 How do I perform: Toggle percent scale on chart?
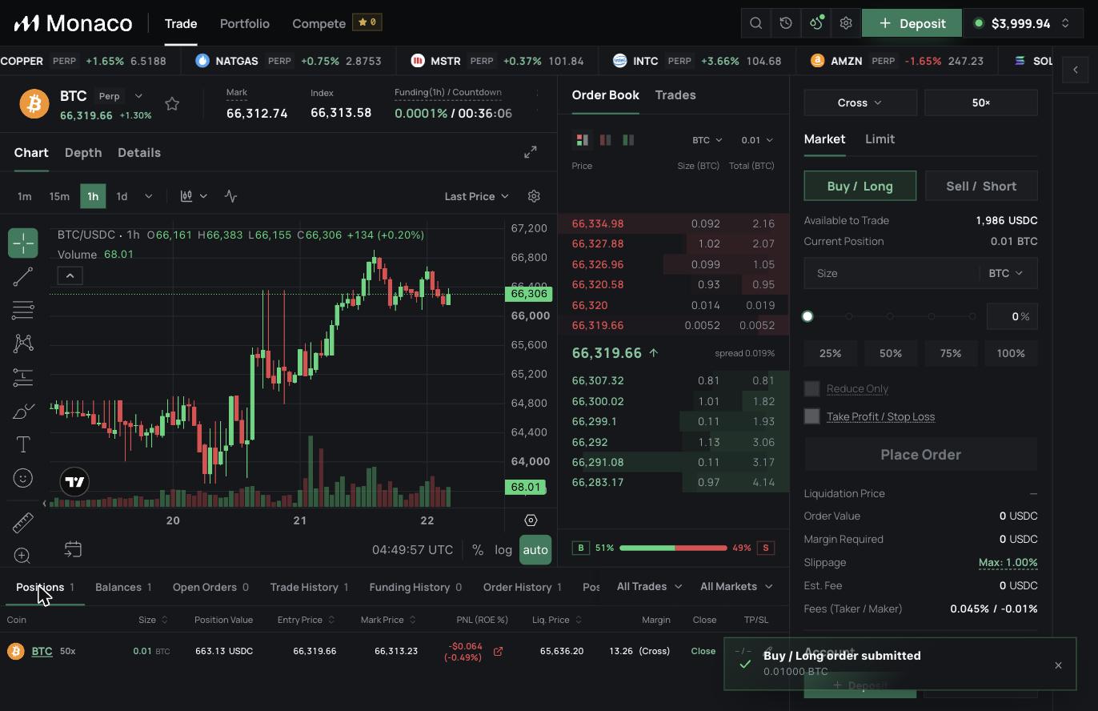pyautogui.click(x=478, y=549)
